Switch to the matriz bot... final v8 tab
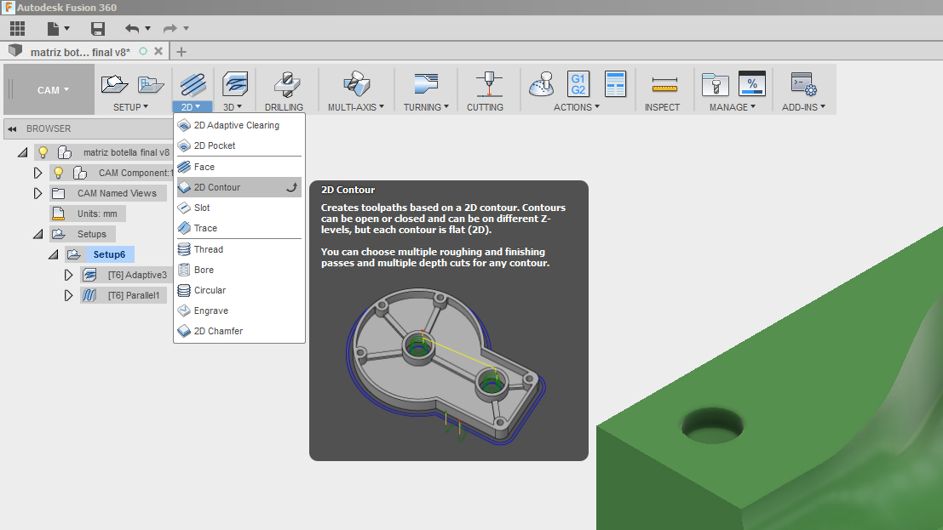Screen dimensions: 943x530 (80, 52)
